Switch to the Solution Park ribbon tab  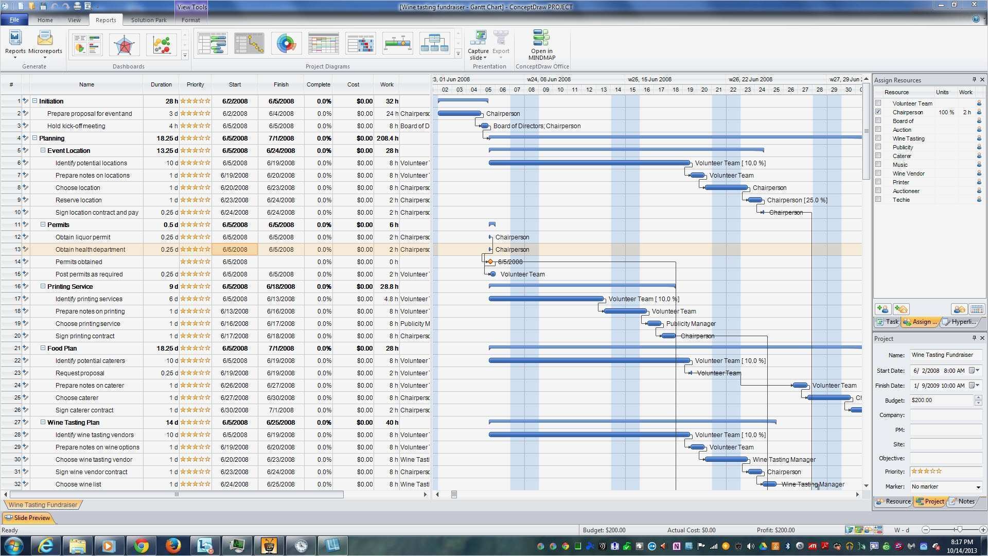point(149,20)
